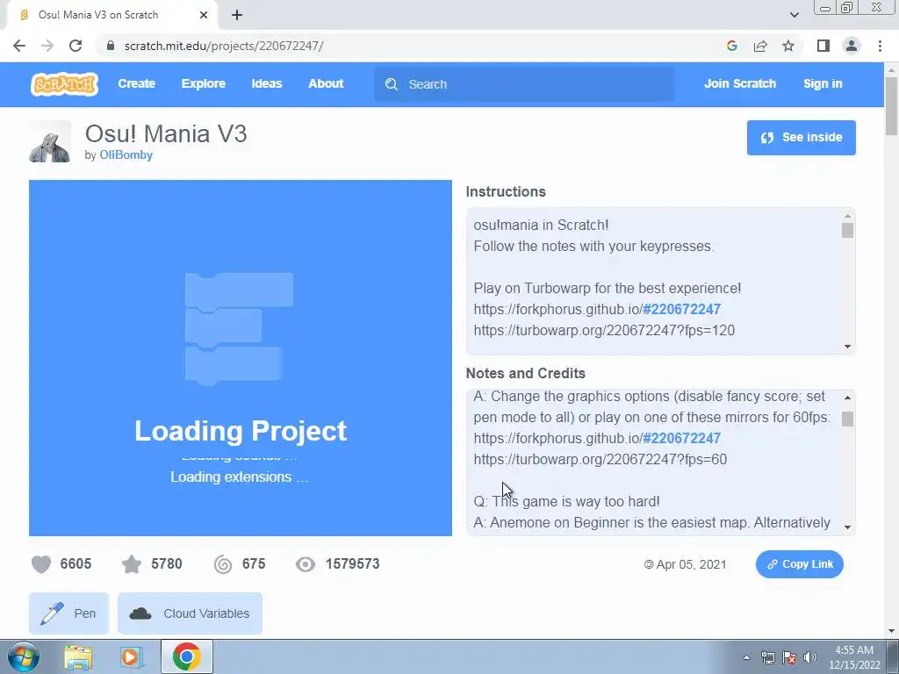Open a new tab with the plus button
The image size is (899, 674).
click(x=237, y=15)
